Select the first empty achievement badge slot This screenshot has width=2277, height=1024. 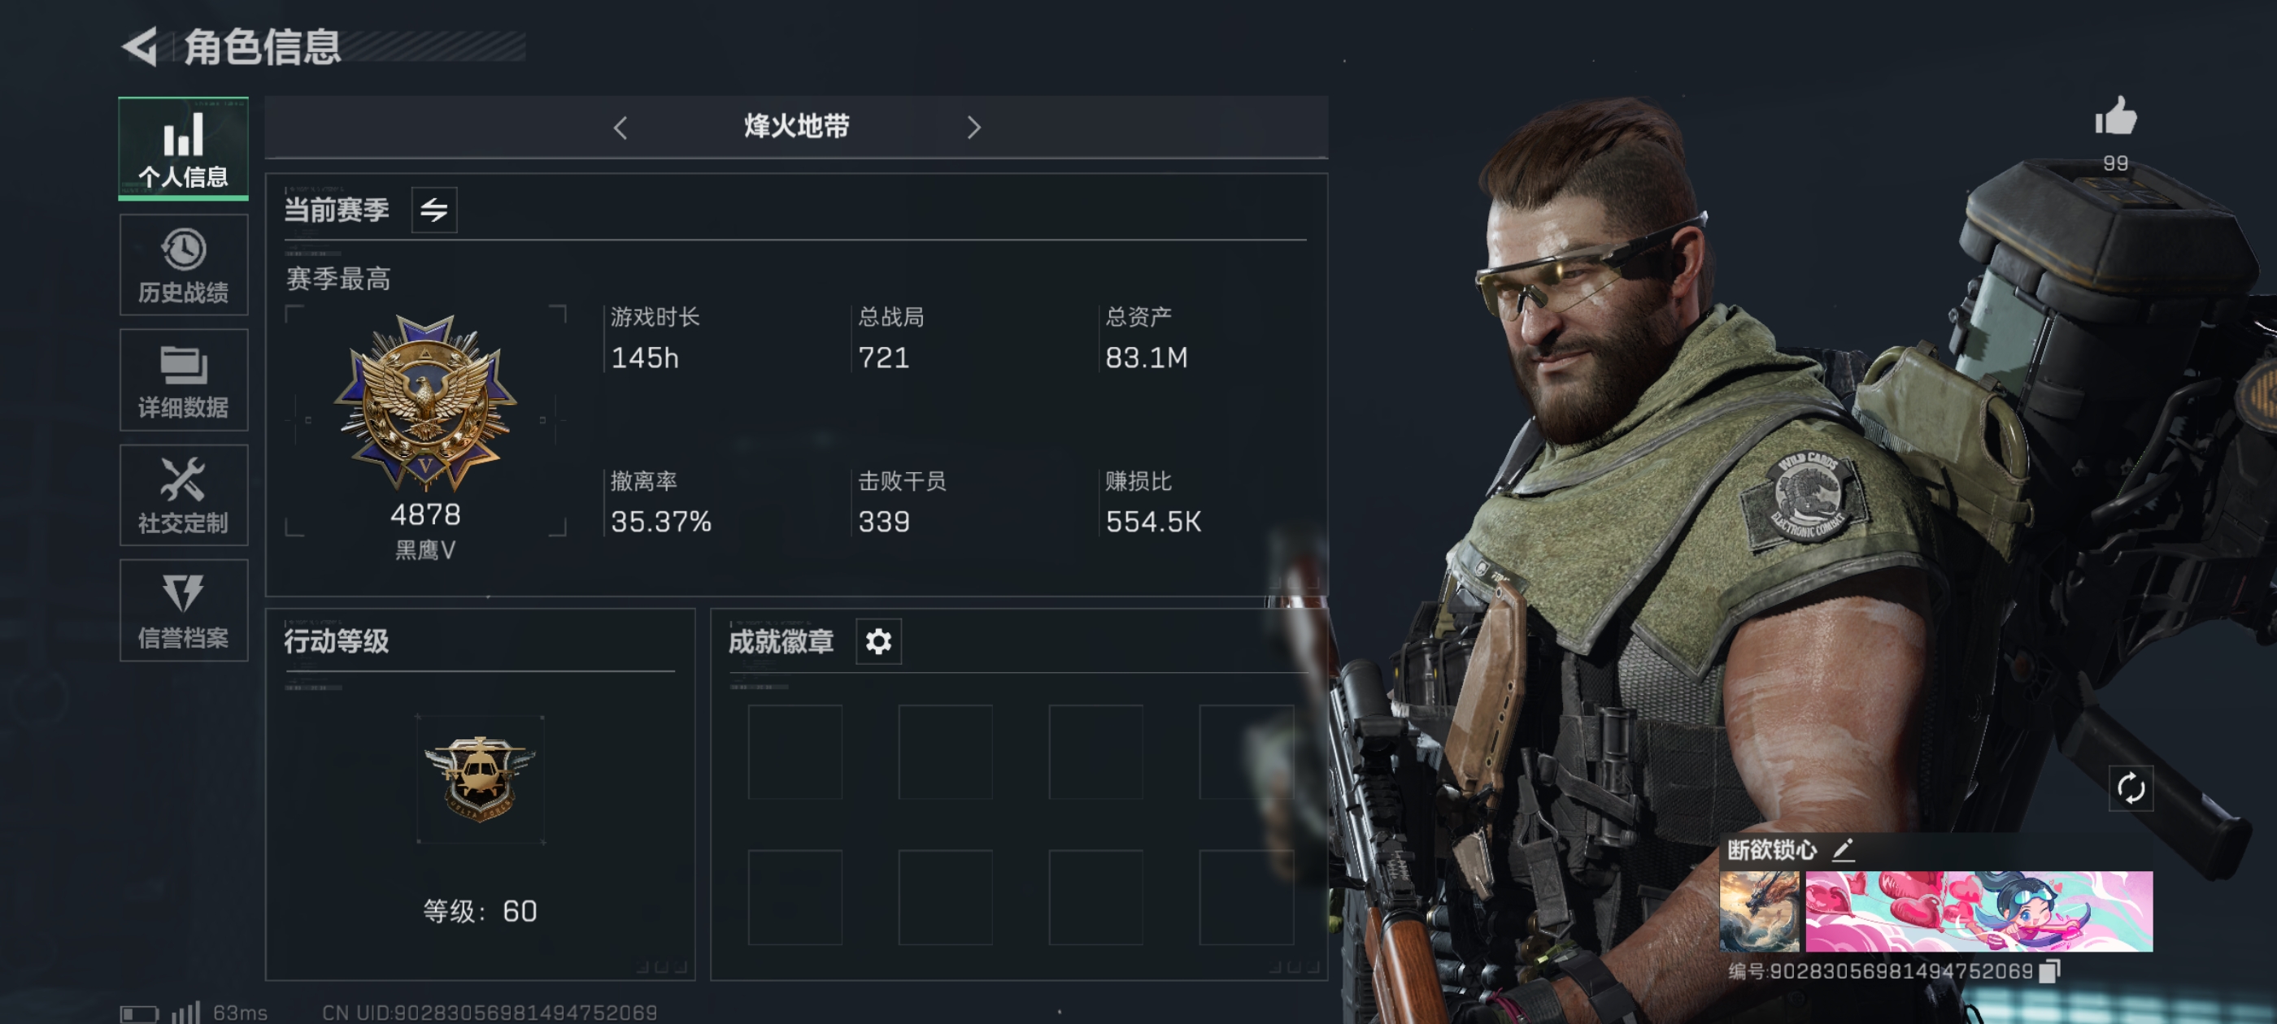coord(795,752)
